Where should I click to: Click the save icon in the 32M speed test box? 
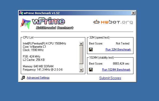pyautogui.click(x=91, y=49)
